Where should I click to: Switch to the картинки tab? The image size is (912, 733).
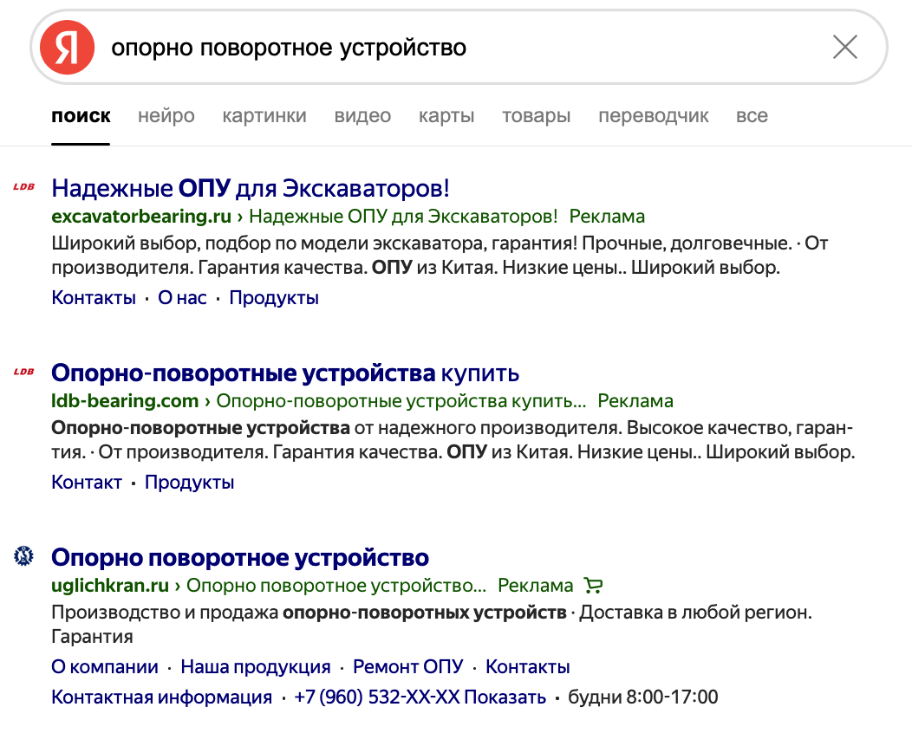[264, 116]
